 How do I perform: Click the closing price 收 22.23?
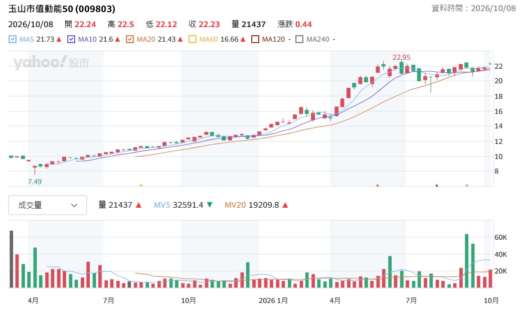[x=204, y=24]
